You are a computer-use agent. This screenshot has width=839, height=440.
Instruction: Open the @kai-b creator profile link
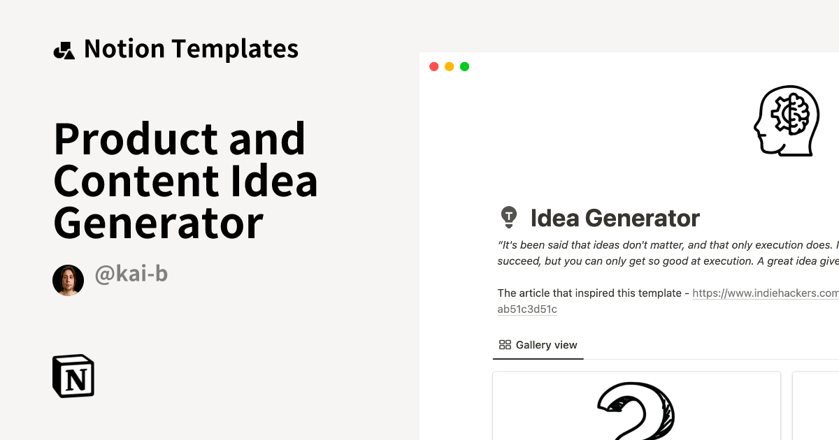(x=131, y=274)
